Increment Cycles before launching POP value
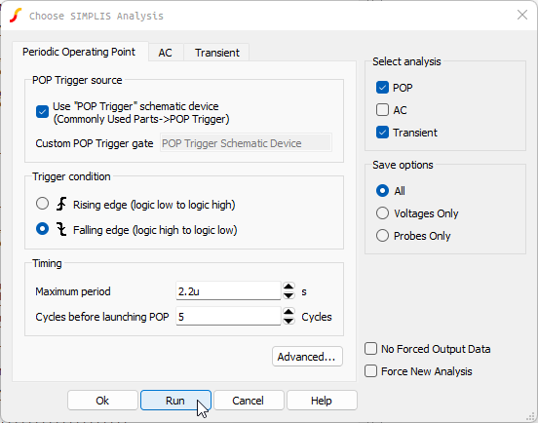The image size is (538, 423). click(288, 312)
